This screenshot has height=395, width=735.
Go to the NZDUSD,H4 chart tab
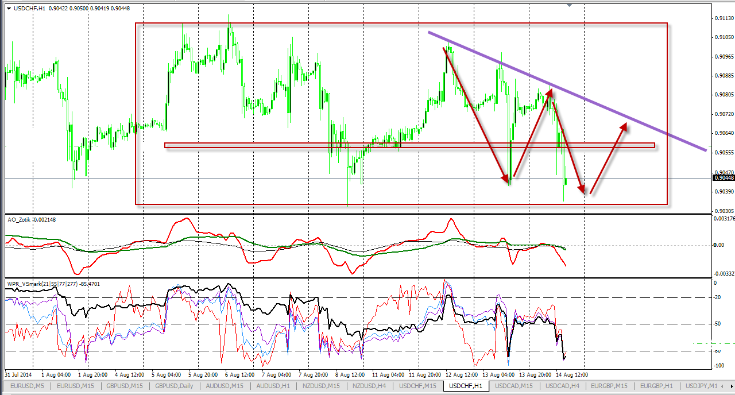[370, 385]
